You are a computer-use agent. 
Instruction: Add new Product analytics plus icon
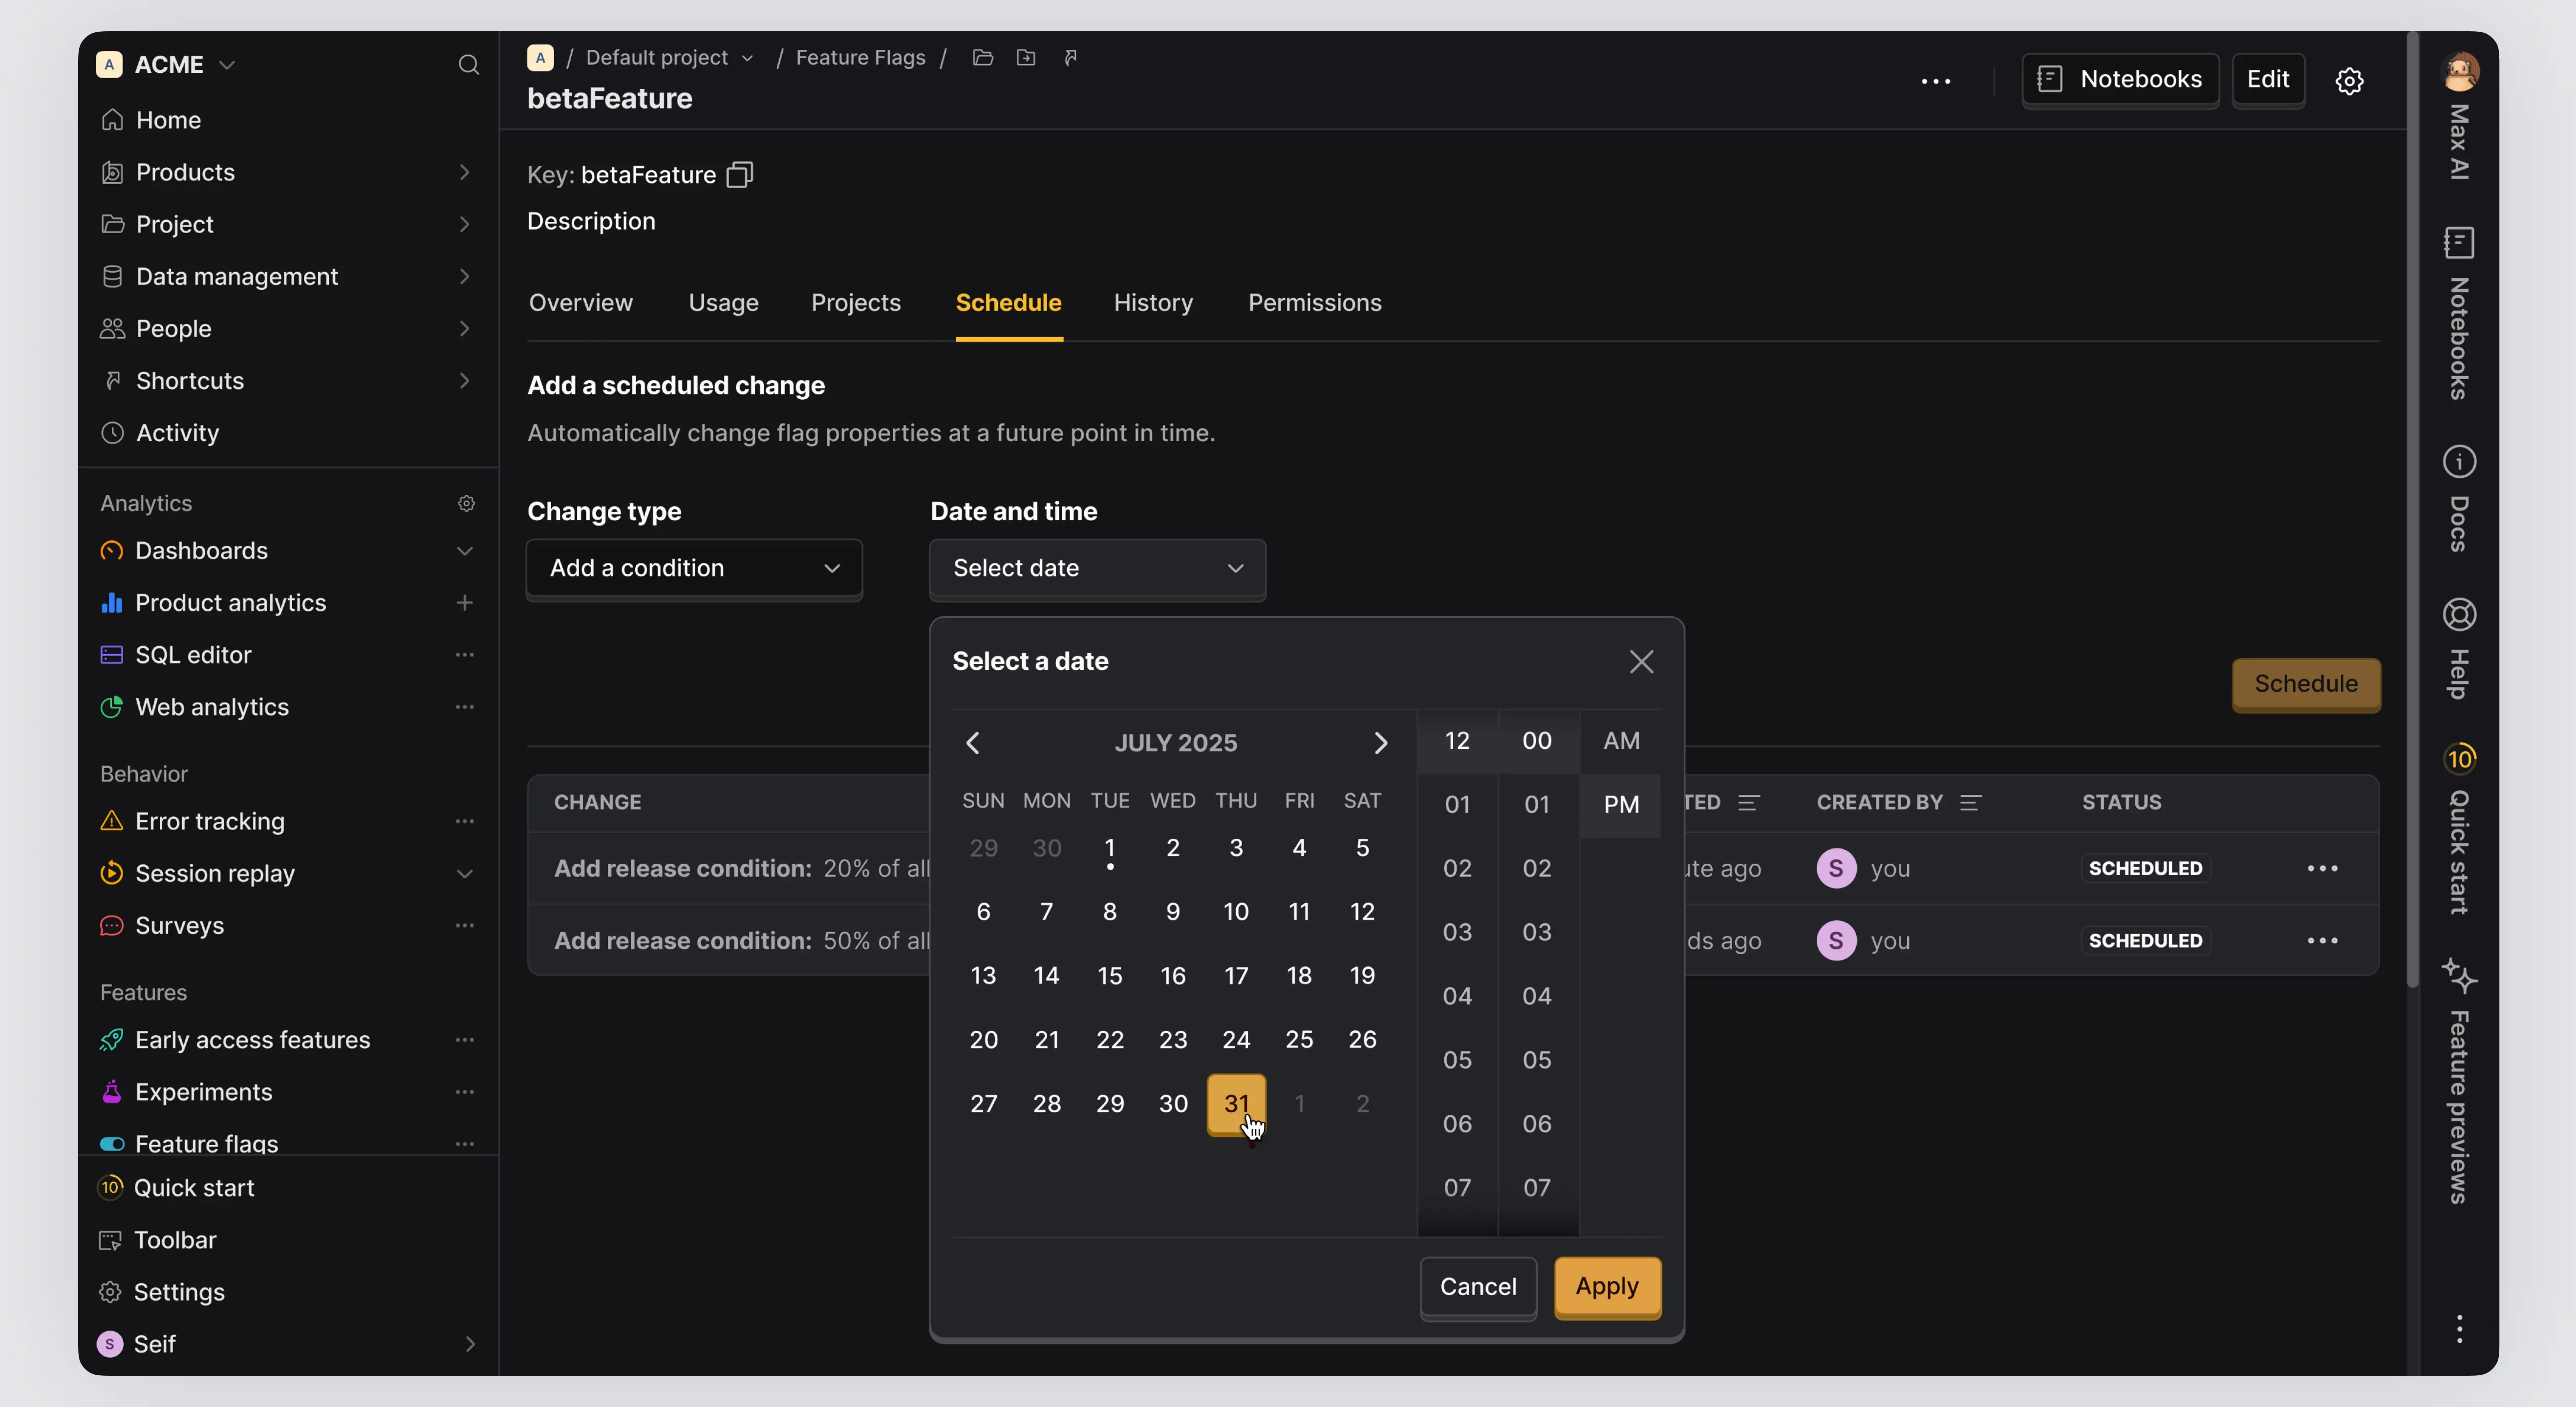(x=464, y=603)
